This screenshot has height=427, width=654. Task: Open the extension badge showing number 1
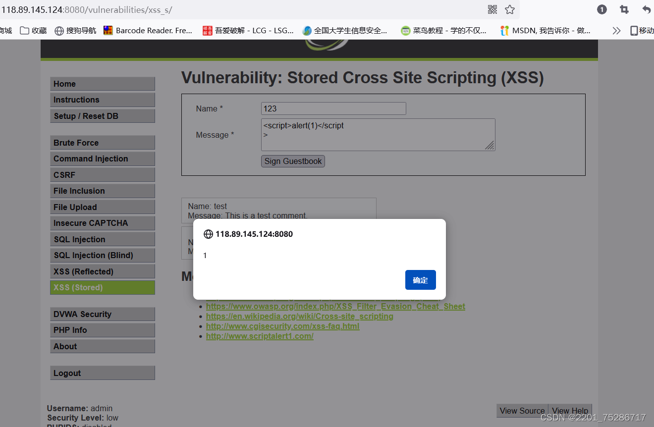click(602, 9)
